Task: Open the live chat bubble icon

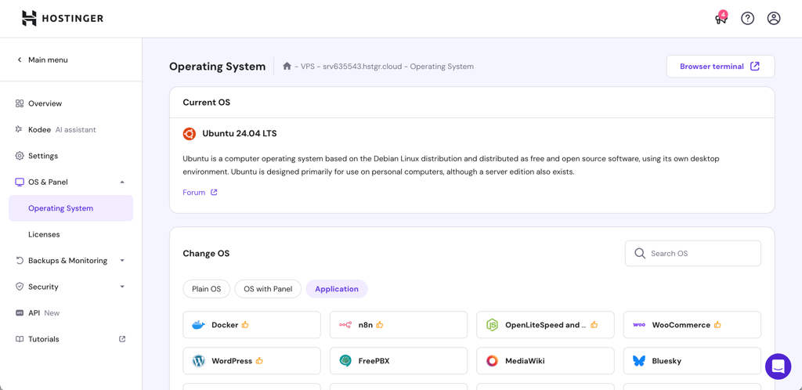Action: (x=778, y=367)
